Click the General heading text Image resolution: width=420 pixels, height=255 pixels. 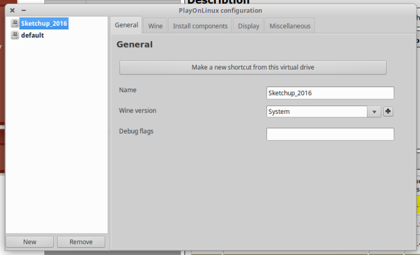click(x=135, y=44)
